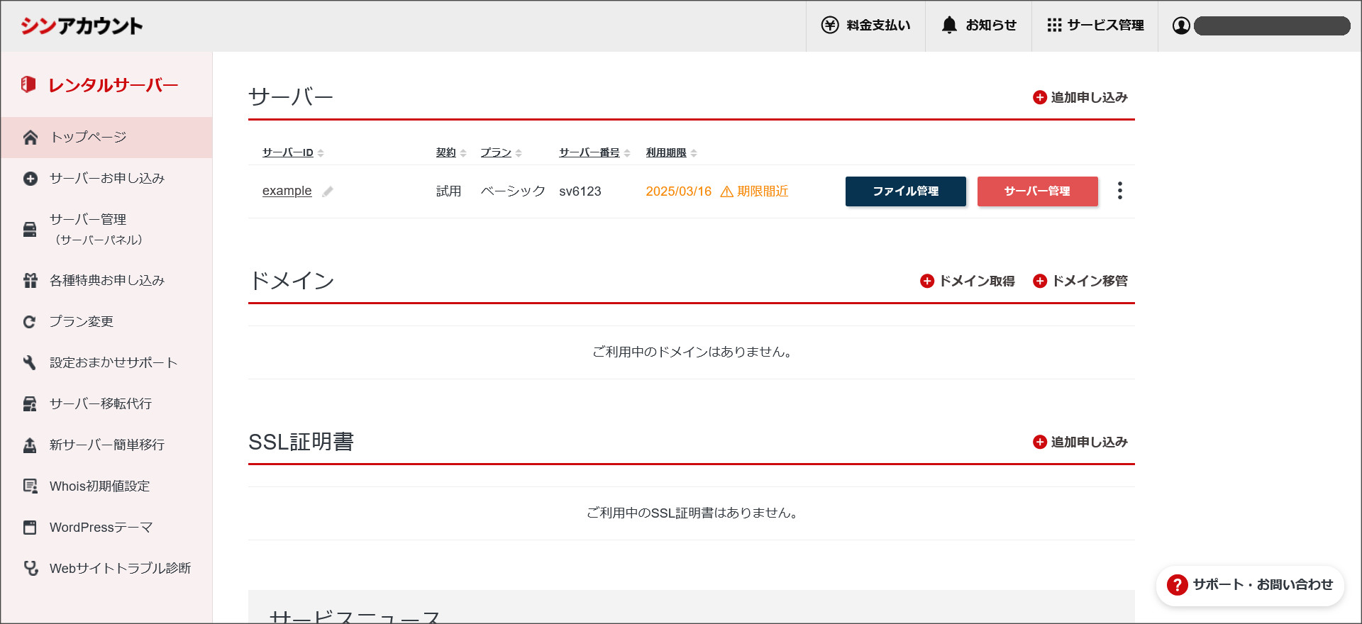
Task: Click window icon beside WordPressテーマ
Action: coord(30,527)
